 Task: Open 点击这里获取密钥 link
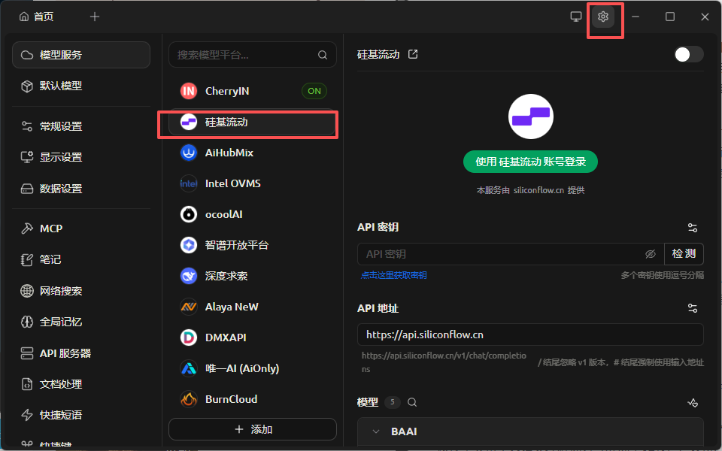tap(393, 275)
